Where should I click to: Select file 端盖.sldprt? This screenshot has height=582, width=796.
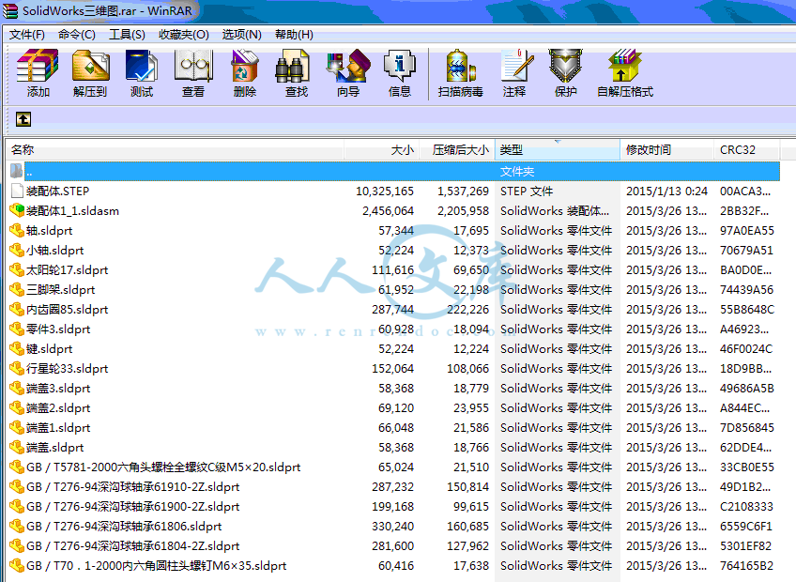(54, 448)
